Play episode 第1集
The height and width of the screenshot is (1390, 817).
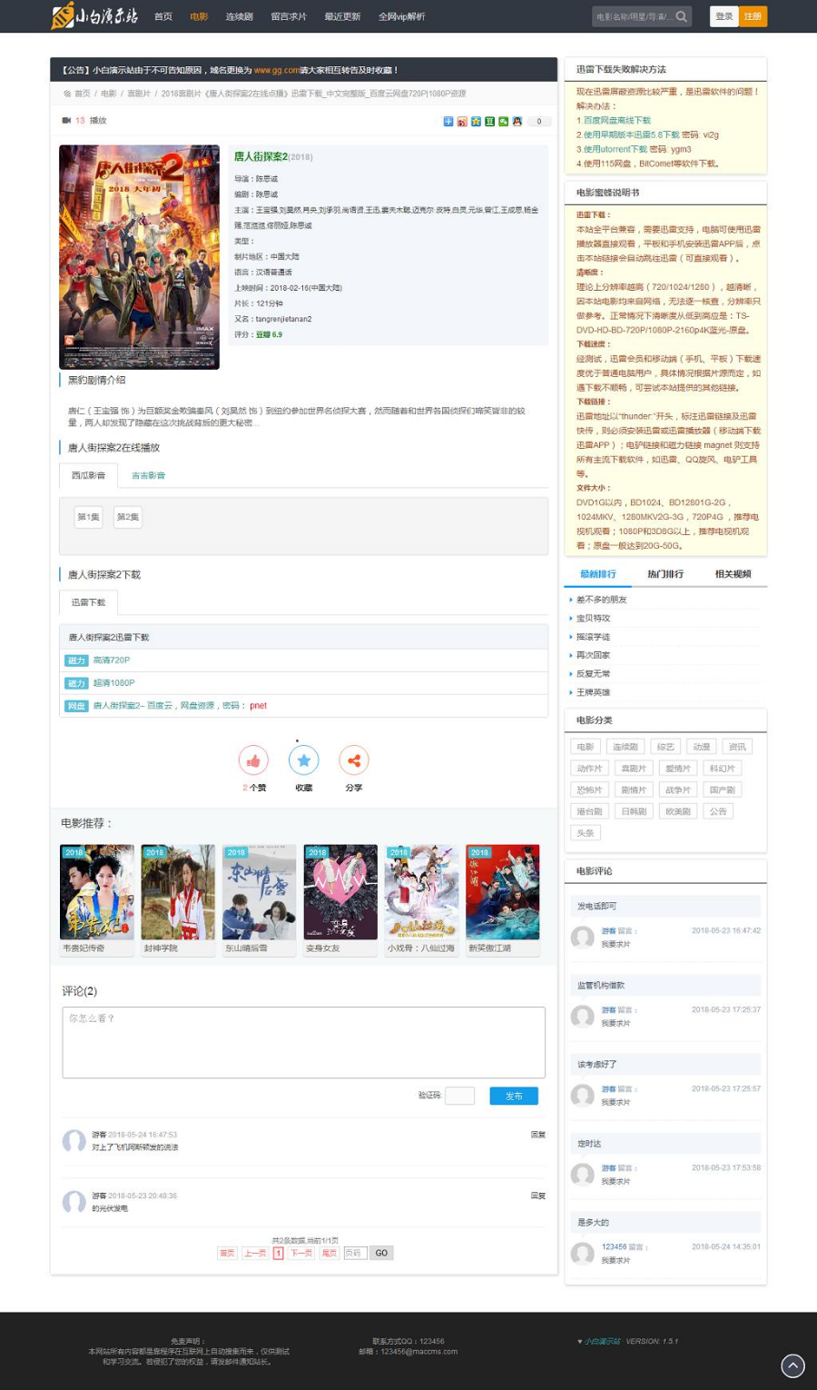88,517
